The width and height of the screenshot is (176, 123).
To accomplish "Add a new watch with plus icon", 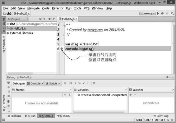I will pyautogui.click(x=131, y=95).
